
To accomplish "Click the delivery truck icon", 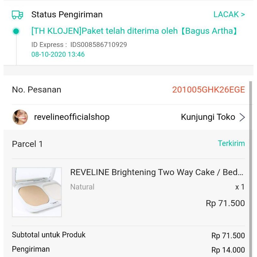I will pos(17,15).
